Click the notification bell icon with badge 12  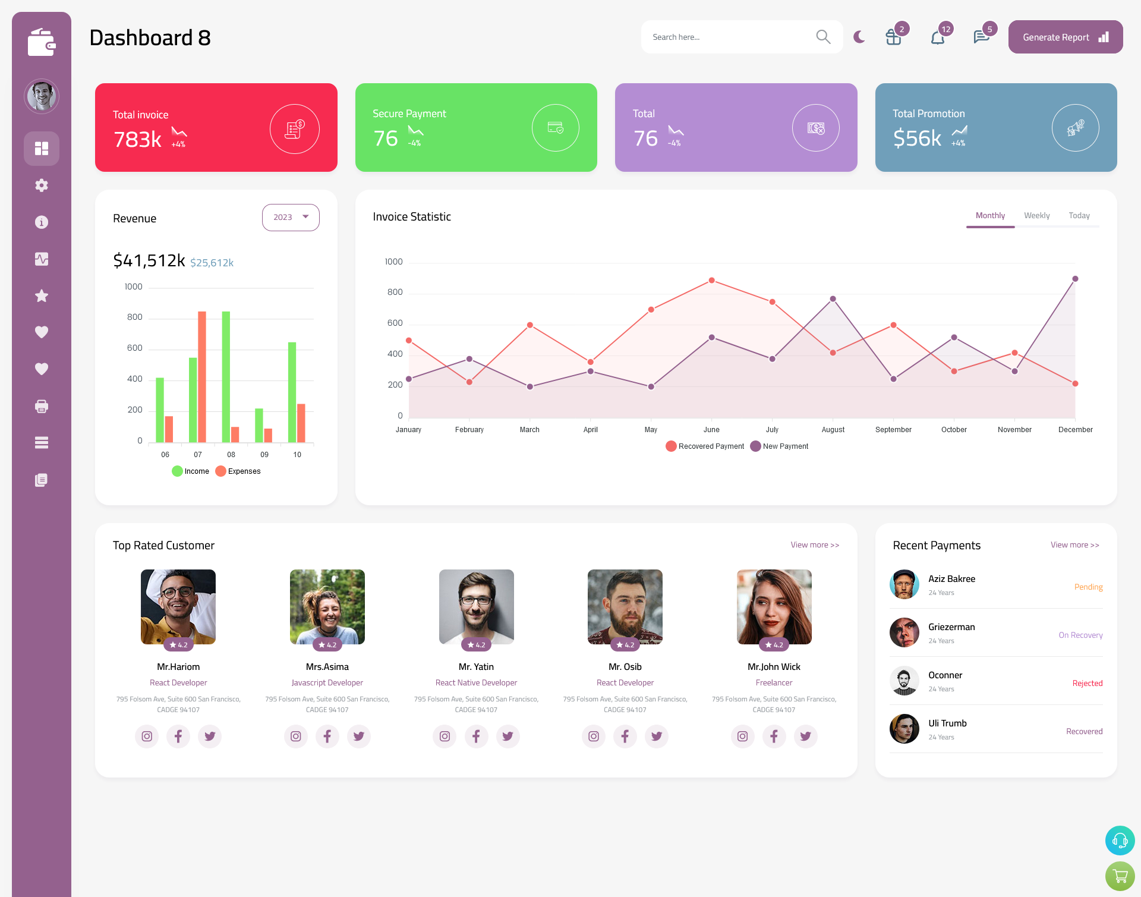938,37
